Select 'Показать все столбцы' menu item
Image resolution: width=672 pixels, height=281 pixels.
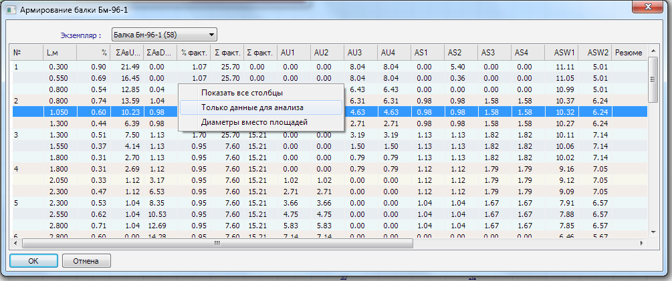click(241, 93)
